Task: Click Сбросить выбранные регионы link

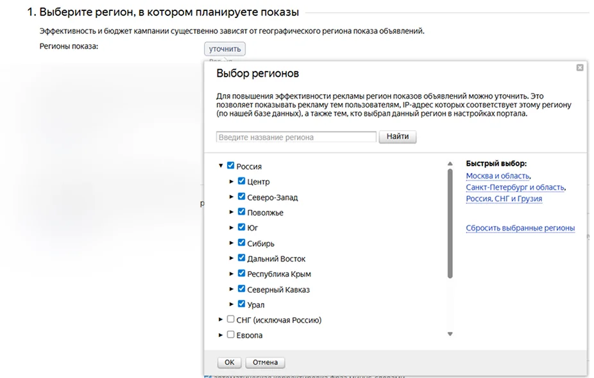Action: [x=520, y=228]
